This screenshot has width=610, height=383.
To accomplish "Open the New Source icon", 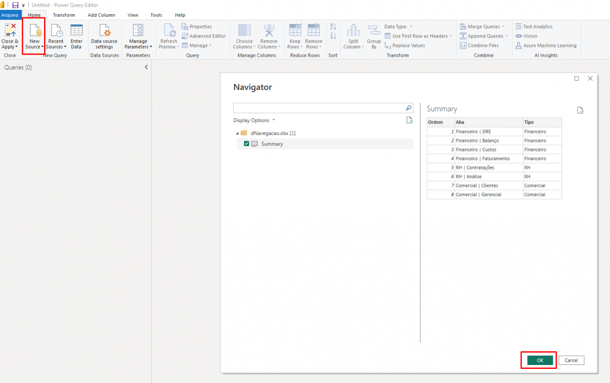I will [34, 31].
